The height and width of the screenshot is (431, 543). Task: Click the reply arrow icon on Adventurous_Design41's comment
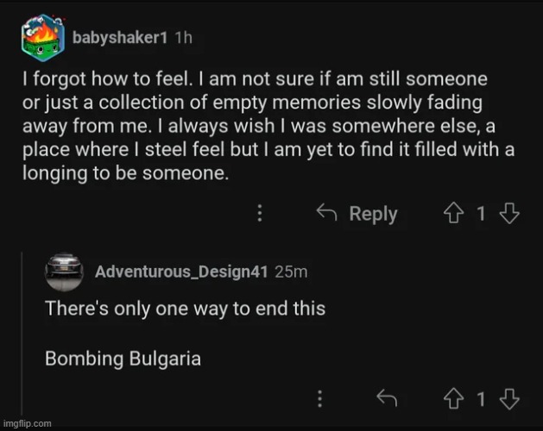coord(385,398)
